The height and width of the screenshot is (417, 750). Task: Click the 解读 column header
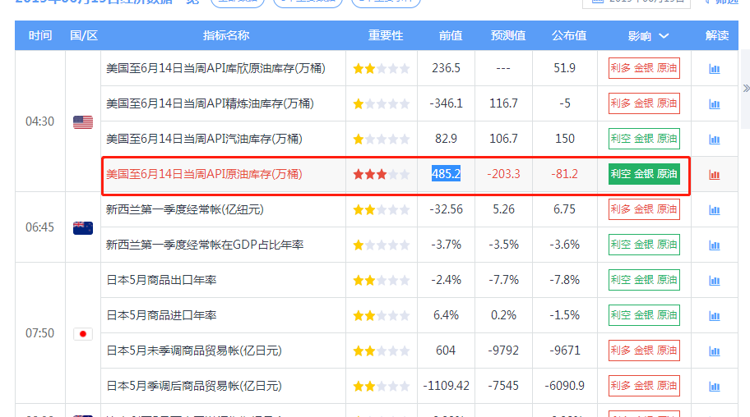tap(717, 35)
